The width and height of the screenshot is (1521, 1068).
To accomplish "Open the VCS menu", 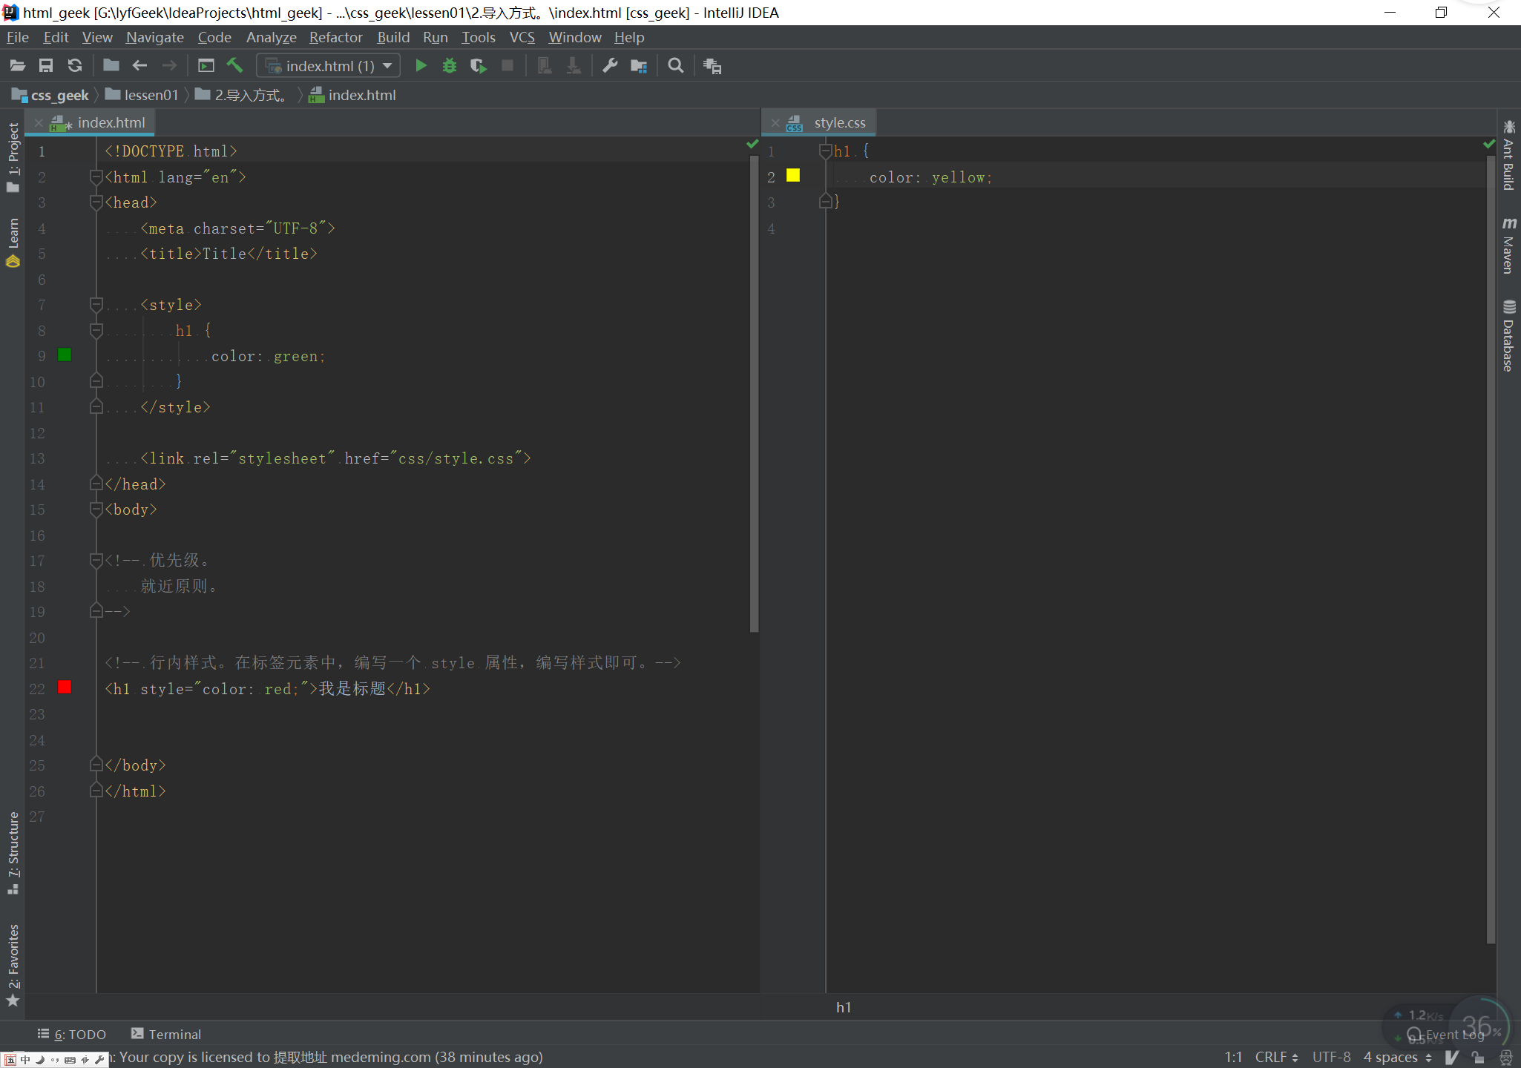I will (522, 37).
